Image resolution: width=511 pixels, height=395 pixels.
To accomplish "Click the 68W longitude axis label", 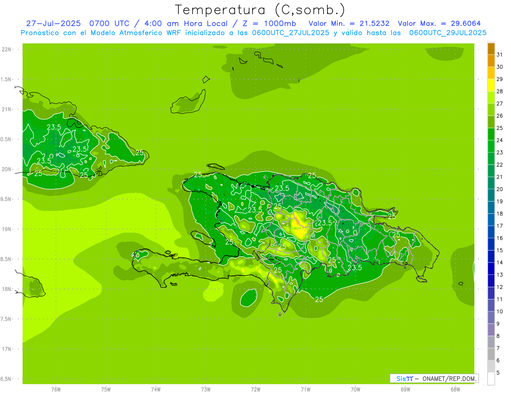I will (455, 389).
